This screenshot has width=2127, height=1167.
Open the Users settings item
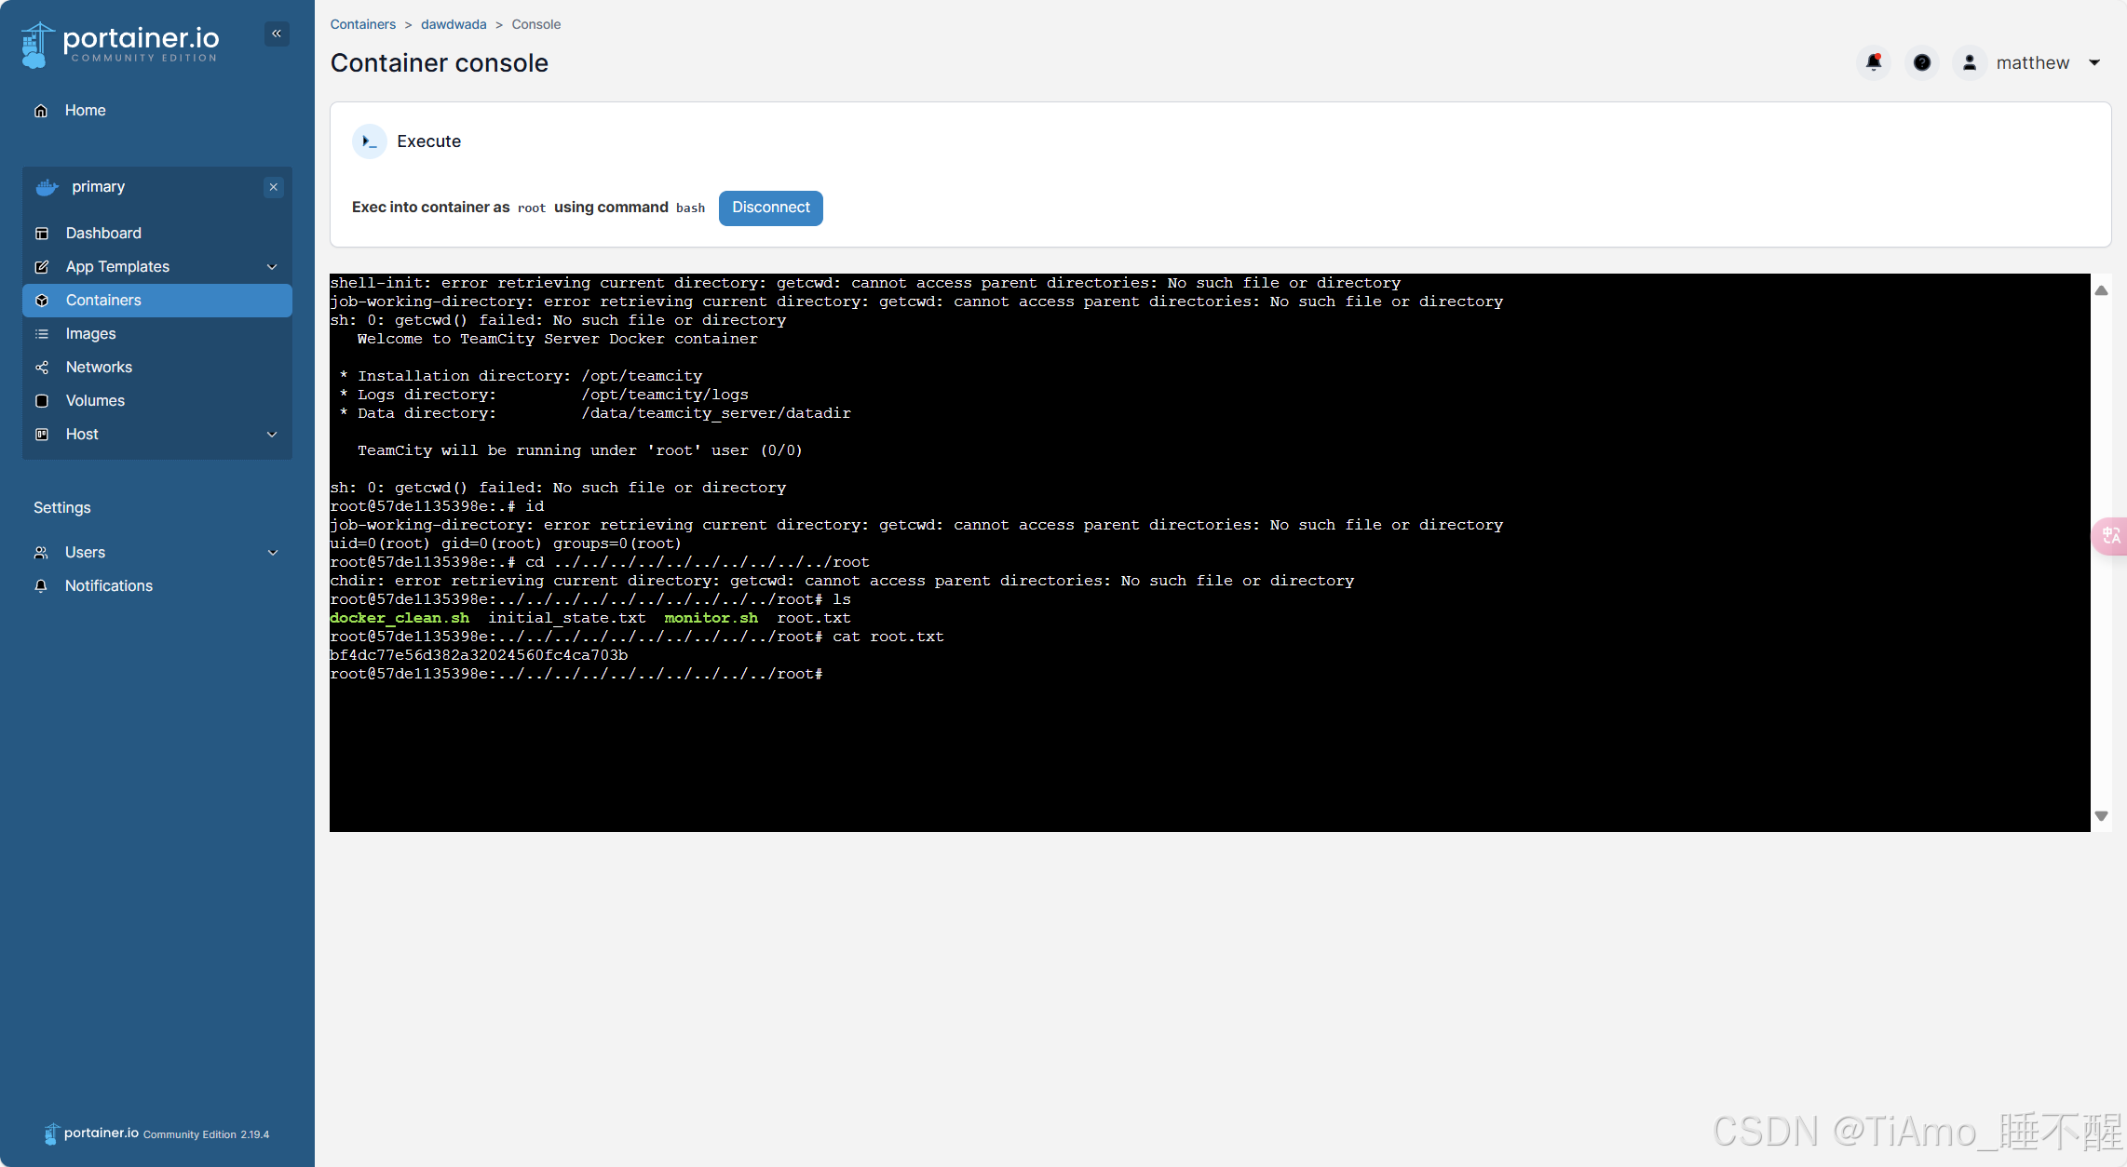[x=157, y=553]
